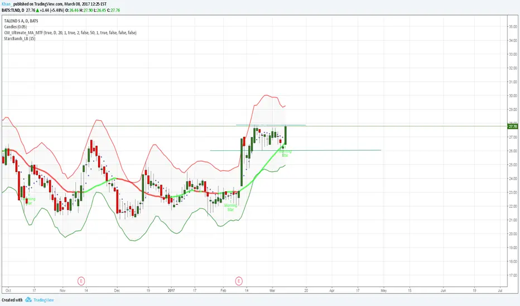The image size is (520, 306).
Task: Click the +1.44 (+5.48%) change value
Action: 52,10
